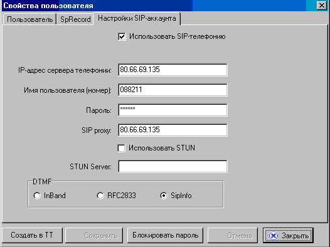Click the DTMF group title
Image resolution: width=330 pixels, height=247 pixels.
(x=42, y=181)
